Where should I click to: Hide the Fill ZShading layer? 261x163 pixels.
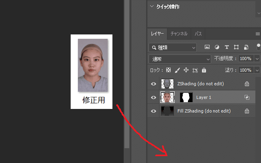pyautogui.click(x=153, y=111)
